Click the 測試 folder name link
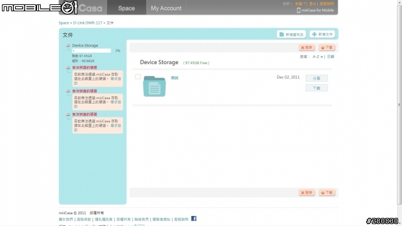The height and width of the screenshot is (226, 402). (175, 78)
